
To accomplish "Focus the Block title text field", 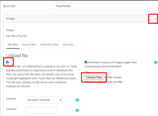I will (100, 6).
